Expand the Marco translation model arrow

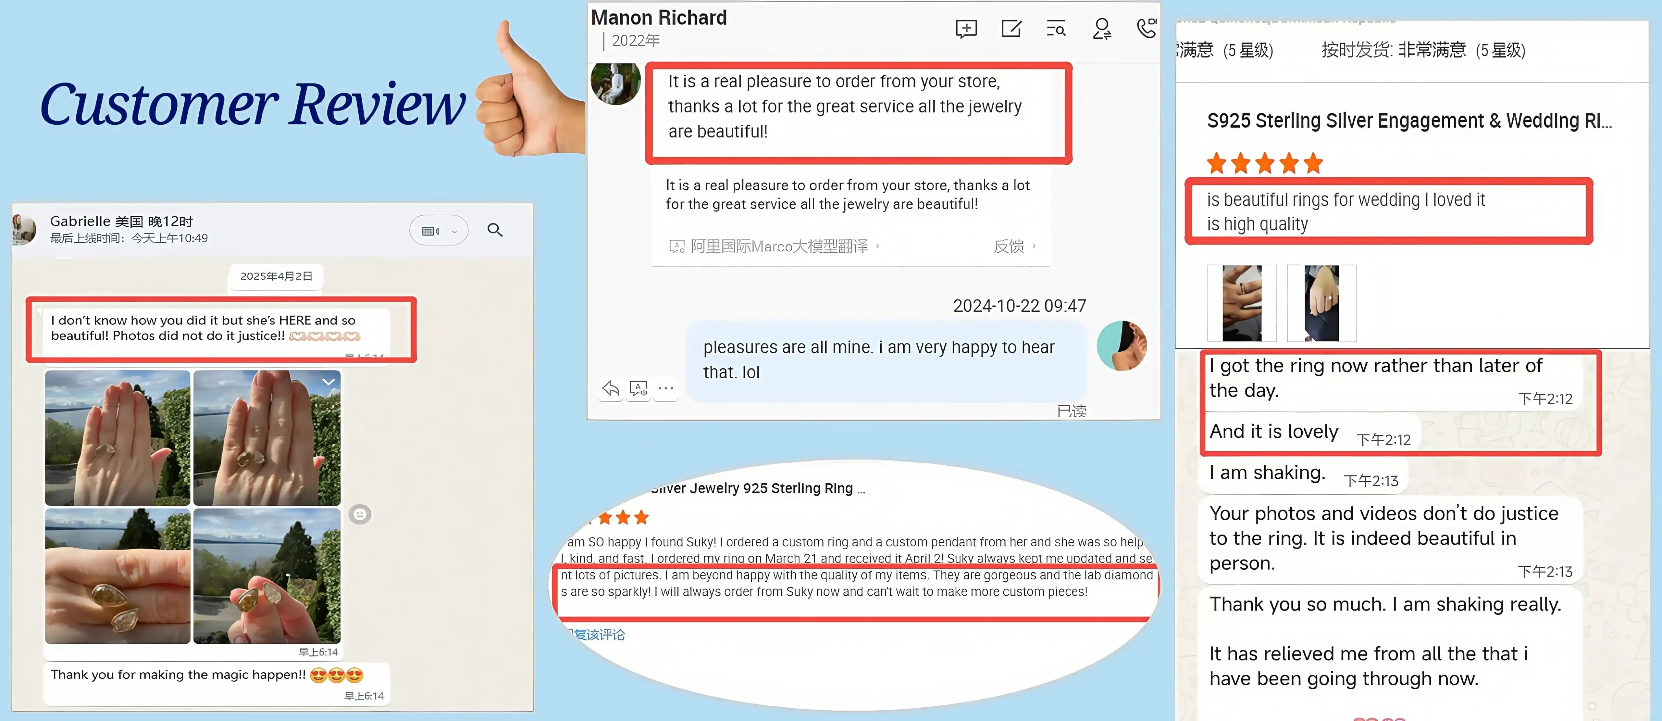(x=877, y=246)
